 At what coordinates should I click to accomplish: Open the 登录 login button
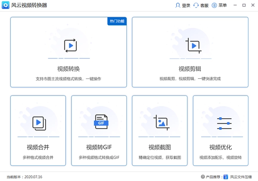tap(183, 5)
